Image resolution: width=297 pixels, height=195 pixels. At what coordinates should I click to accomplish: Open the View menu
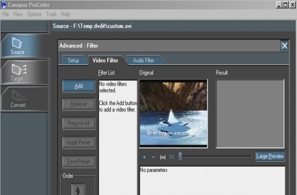tap(18, 14)
